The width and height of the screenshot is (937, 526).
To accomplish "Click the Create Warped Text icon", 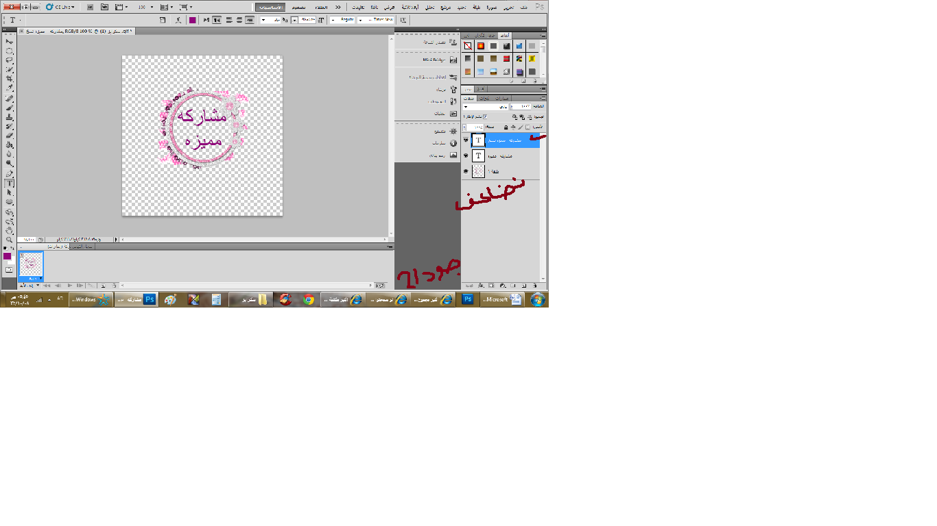I will coord(178,21).
